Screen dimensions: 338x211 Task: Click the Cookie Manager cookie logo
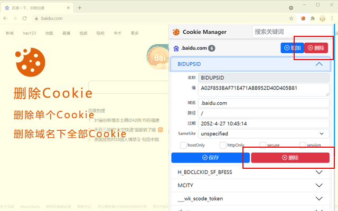click(x=176, y=32)
